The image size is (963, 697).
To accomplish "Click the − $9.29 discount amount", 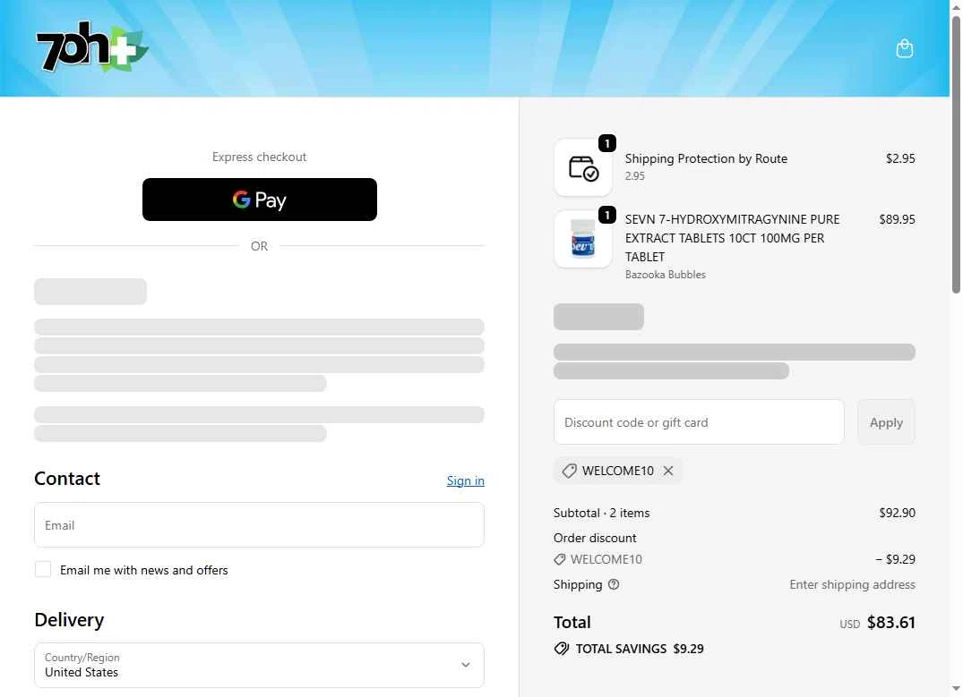I will tap(895, 559).
